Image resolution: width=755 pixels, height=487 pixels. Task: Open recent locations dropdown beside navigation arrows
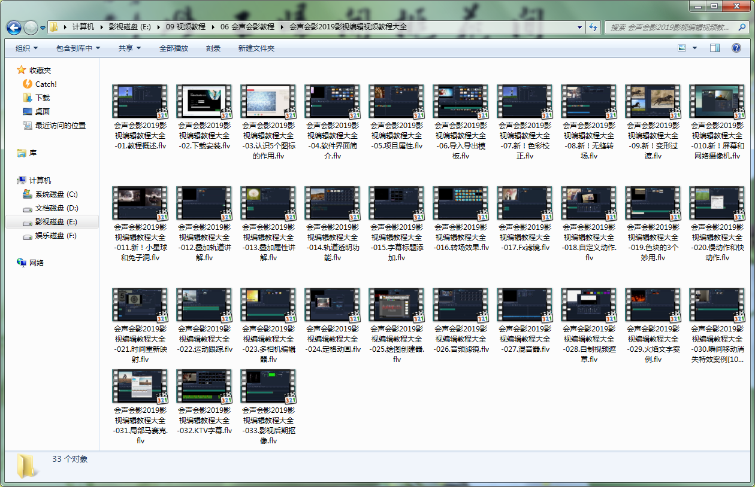(x=43, y=28)
